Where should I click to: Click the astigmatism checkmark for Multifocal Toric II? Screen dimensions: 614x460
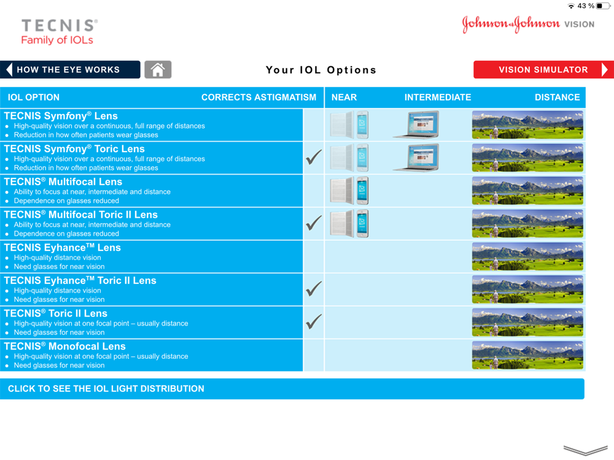314,223
